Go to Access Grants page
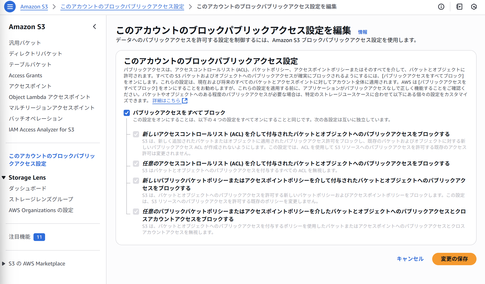The image size is (485, 284). (x=25, y=76)
